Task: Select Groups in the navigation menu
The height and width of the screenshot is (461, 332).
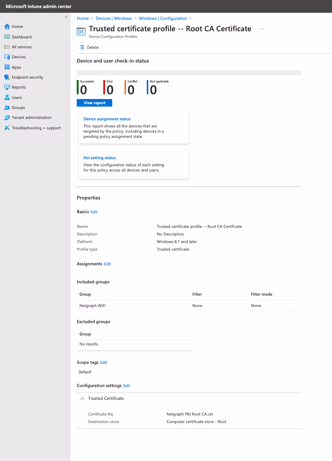Action: (x=18, y=108)
